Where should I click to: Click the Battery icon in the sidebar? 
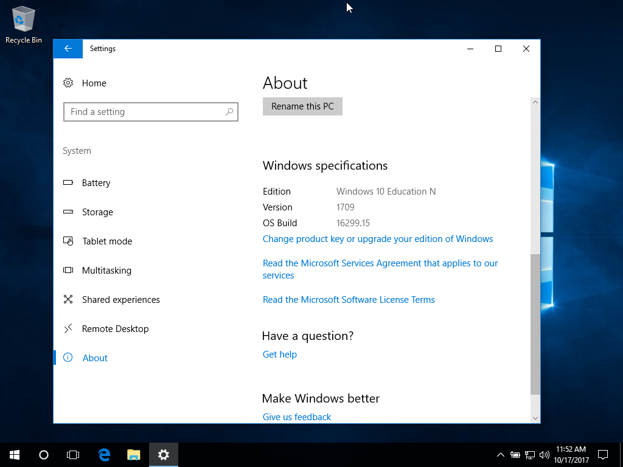68,183
